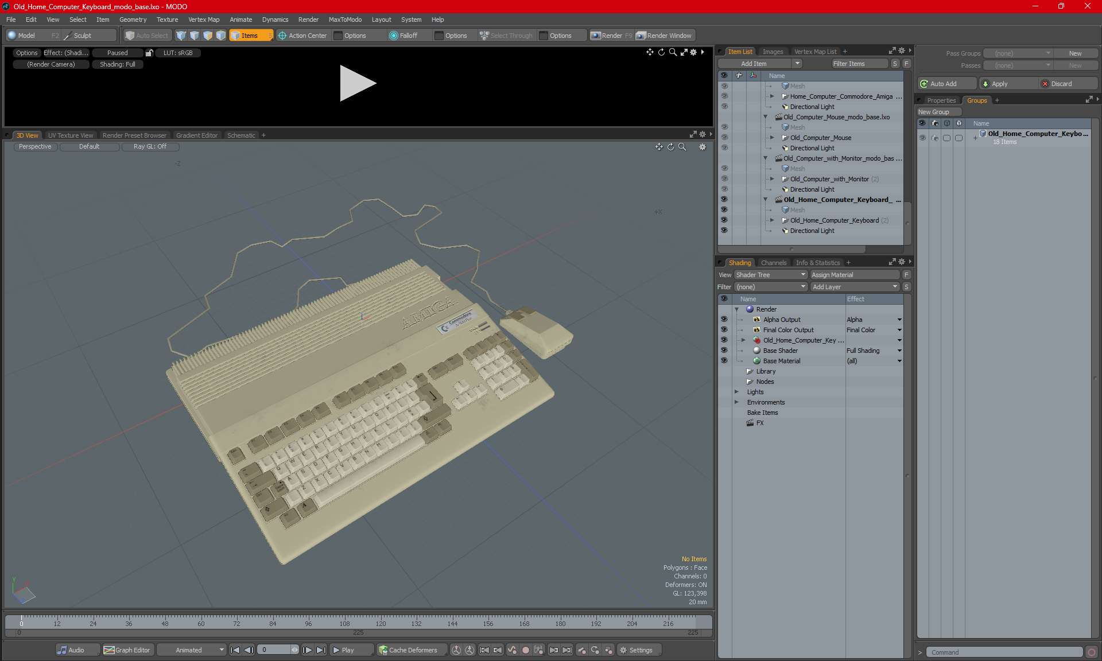Screen dimensions: 1102x661
Task: Click the Discard button
Action: point(1069,84)
